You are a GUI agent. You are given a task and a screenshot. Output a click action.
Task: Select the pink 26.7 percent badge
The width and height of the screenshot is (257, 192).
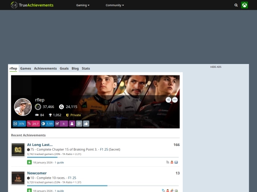pyautogui.click(x=33, y=124)
